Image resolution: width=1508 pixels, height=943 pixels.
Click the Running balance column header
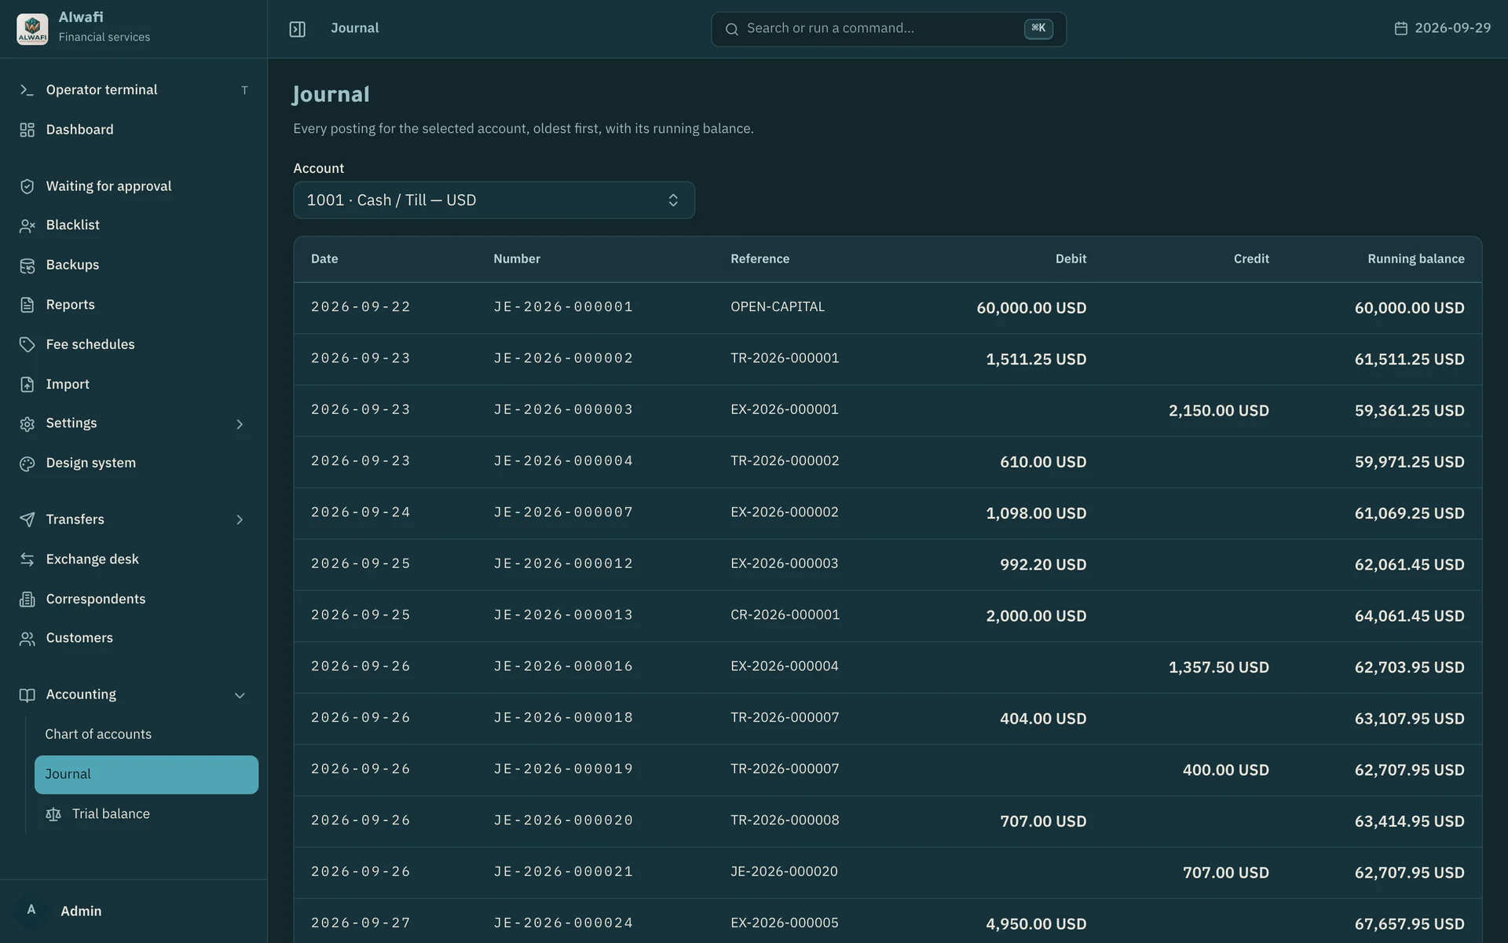(1415, 259)
